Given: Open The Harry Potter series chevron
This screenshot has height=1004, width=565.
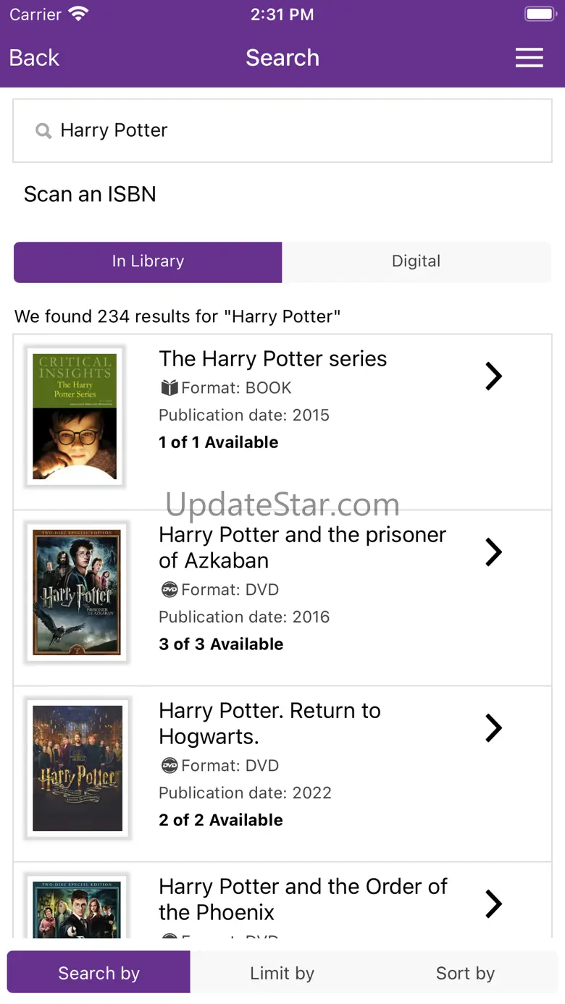Looking at the screenshot, I should (x=493, y=376).
